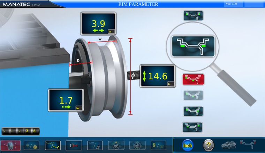Toggle grams/ounces with the g/oz icon

pyautogui.click(x=158, y=145)
